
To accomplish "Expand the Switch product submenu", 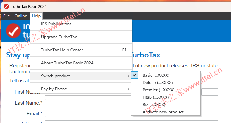I will click(81, 76).
